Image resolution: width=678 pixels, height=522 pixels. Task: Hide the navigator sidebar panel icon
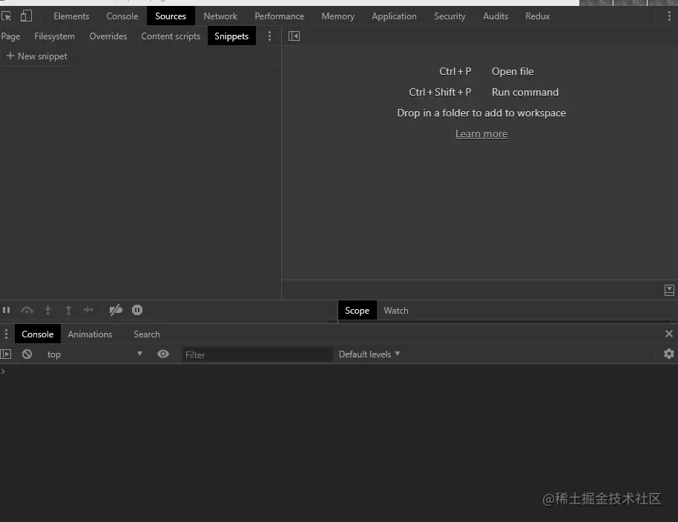coord(294,36)
